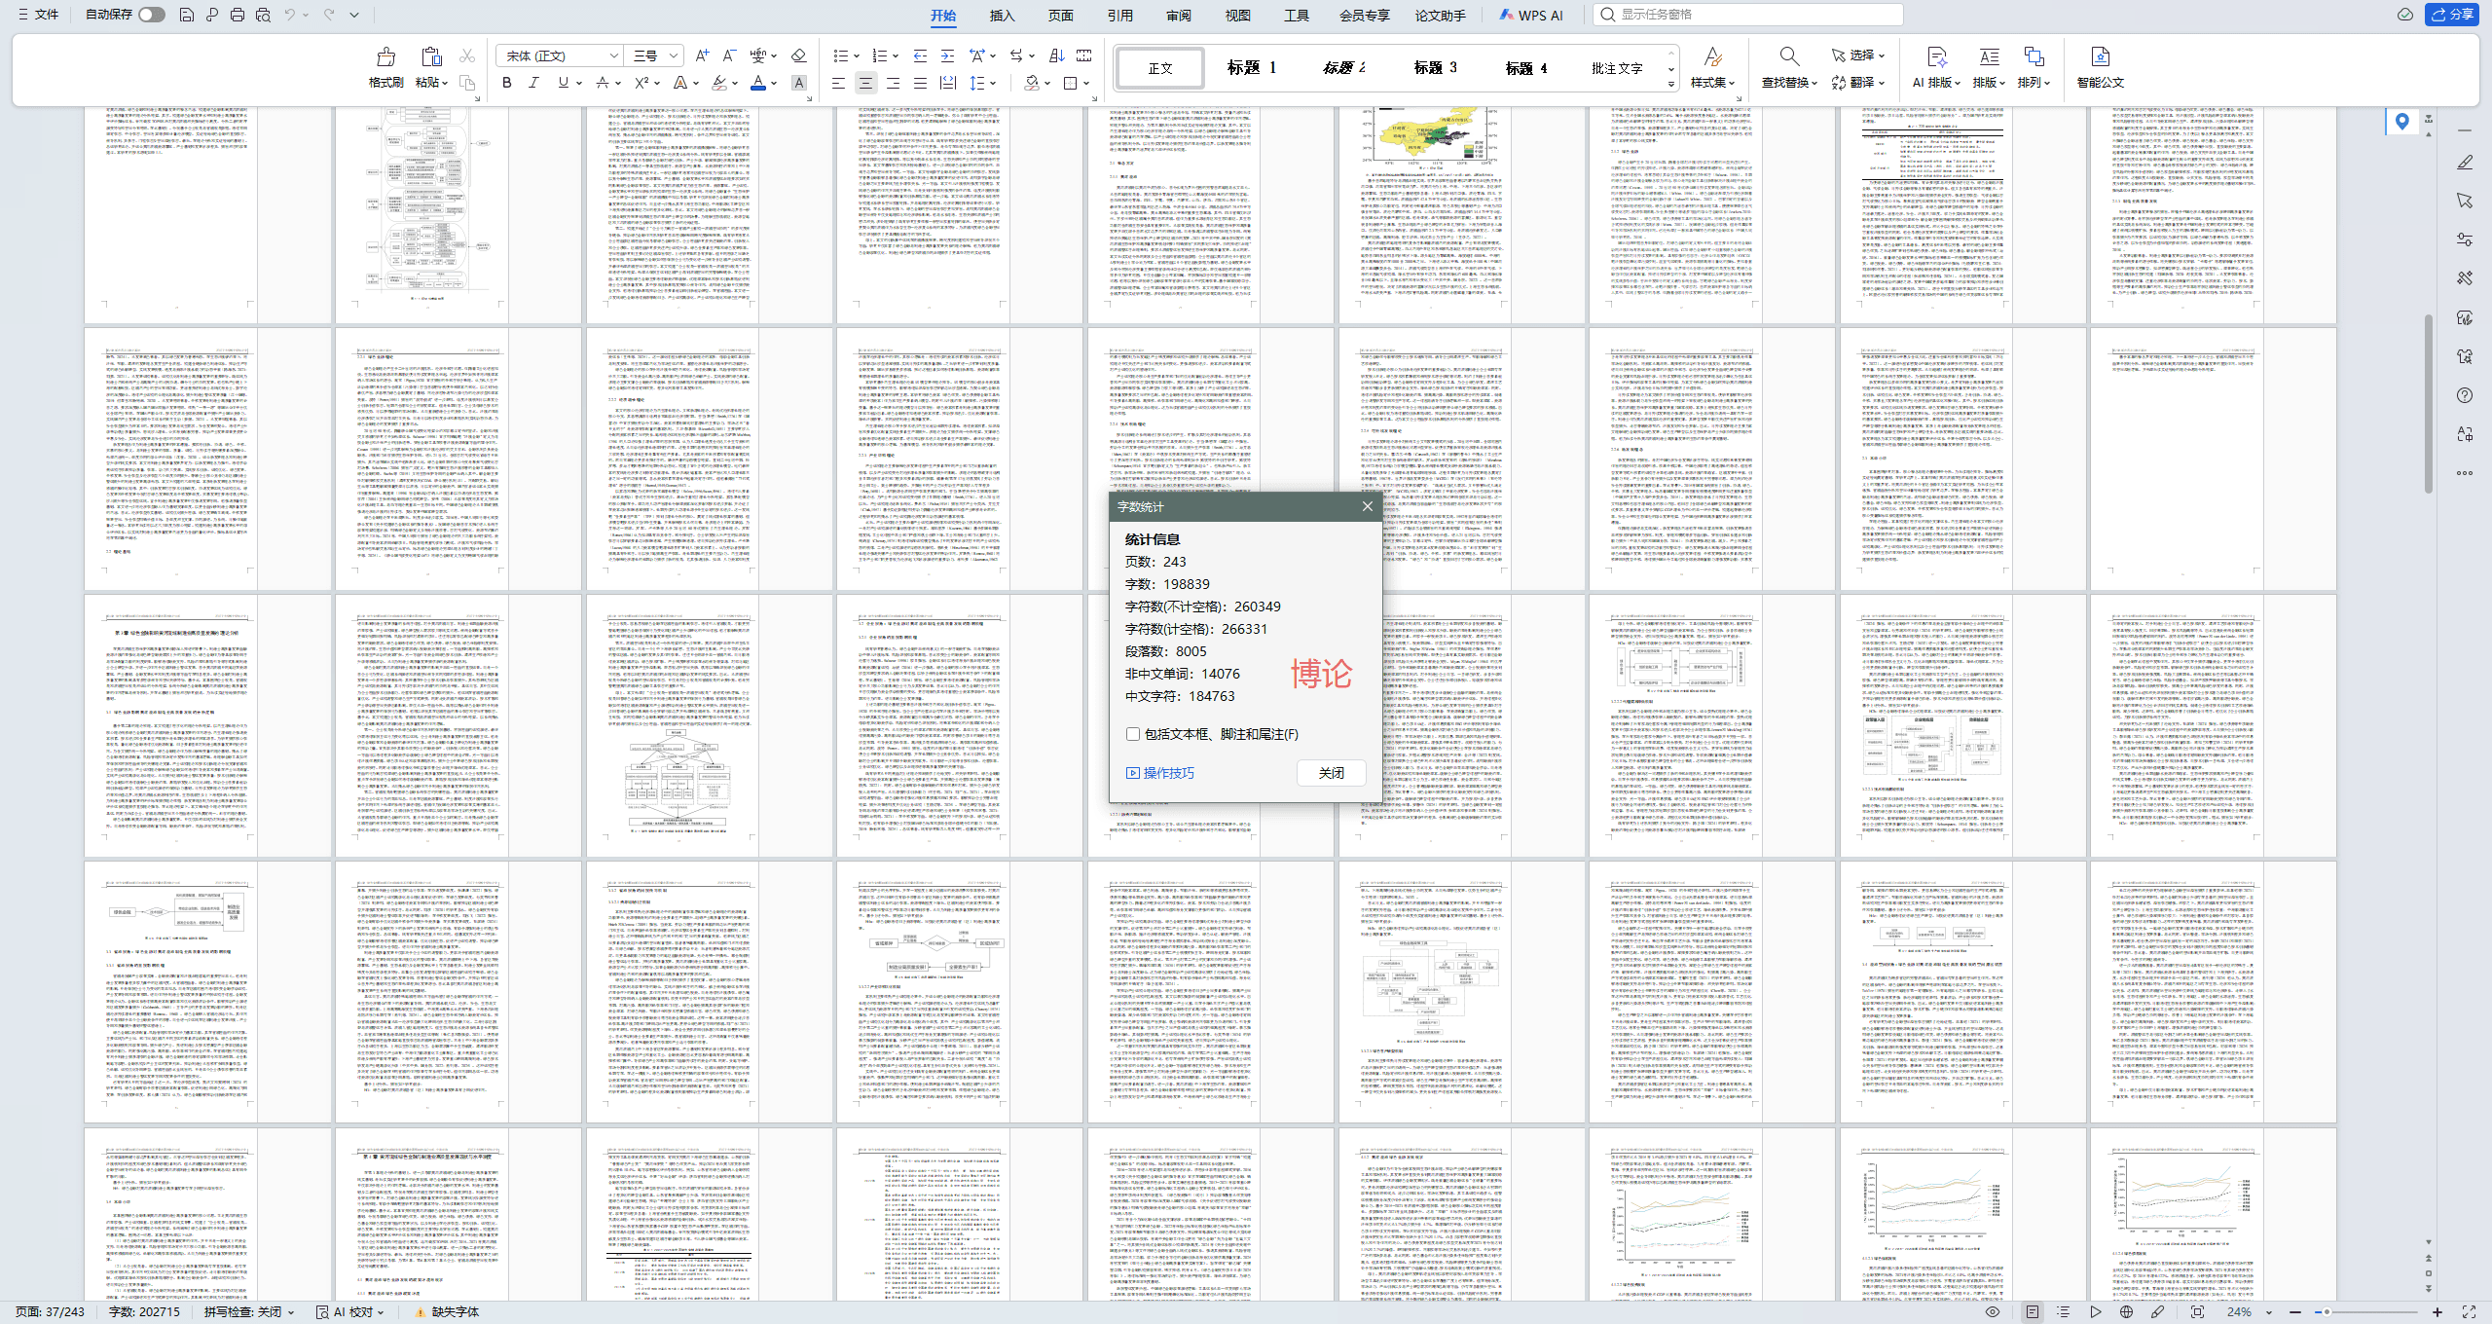
Task: Click the WPS AI button
Action: [x=1531, y=16]
